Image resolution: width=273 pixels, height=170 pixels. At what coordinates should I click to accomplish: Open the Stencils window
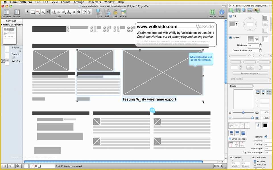212,13
